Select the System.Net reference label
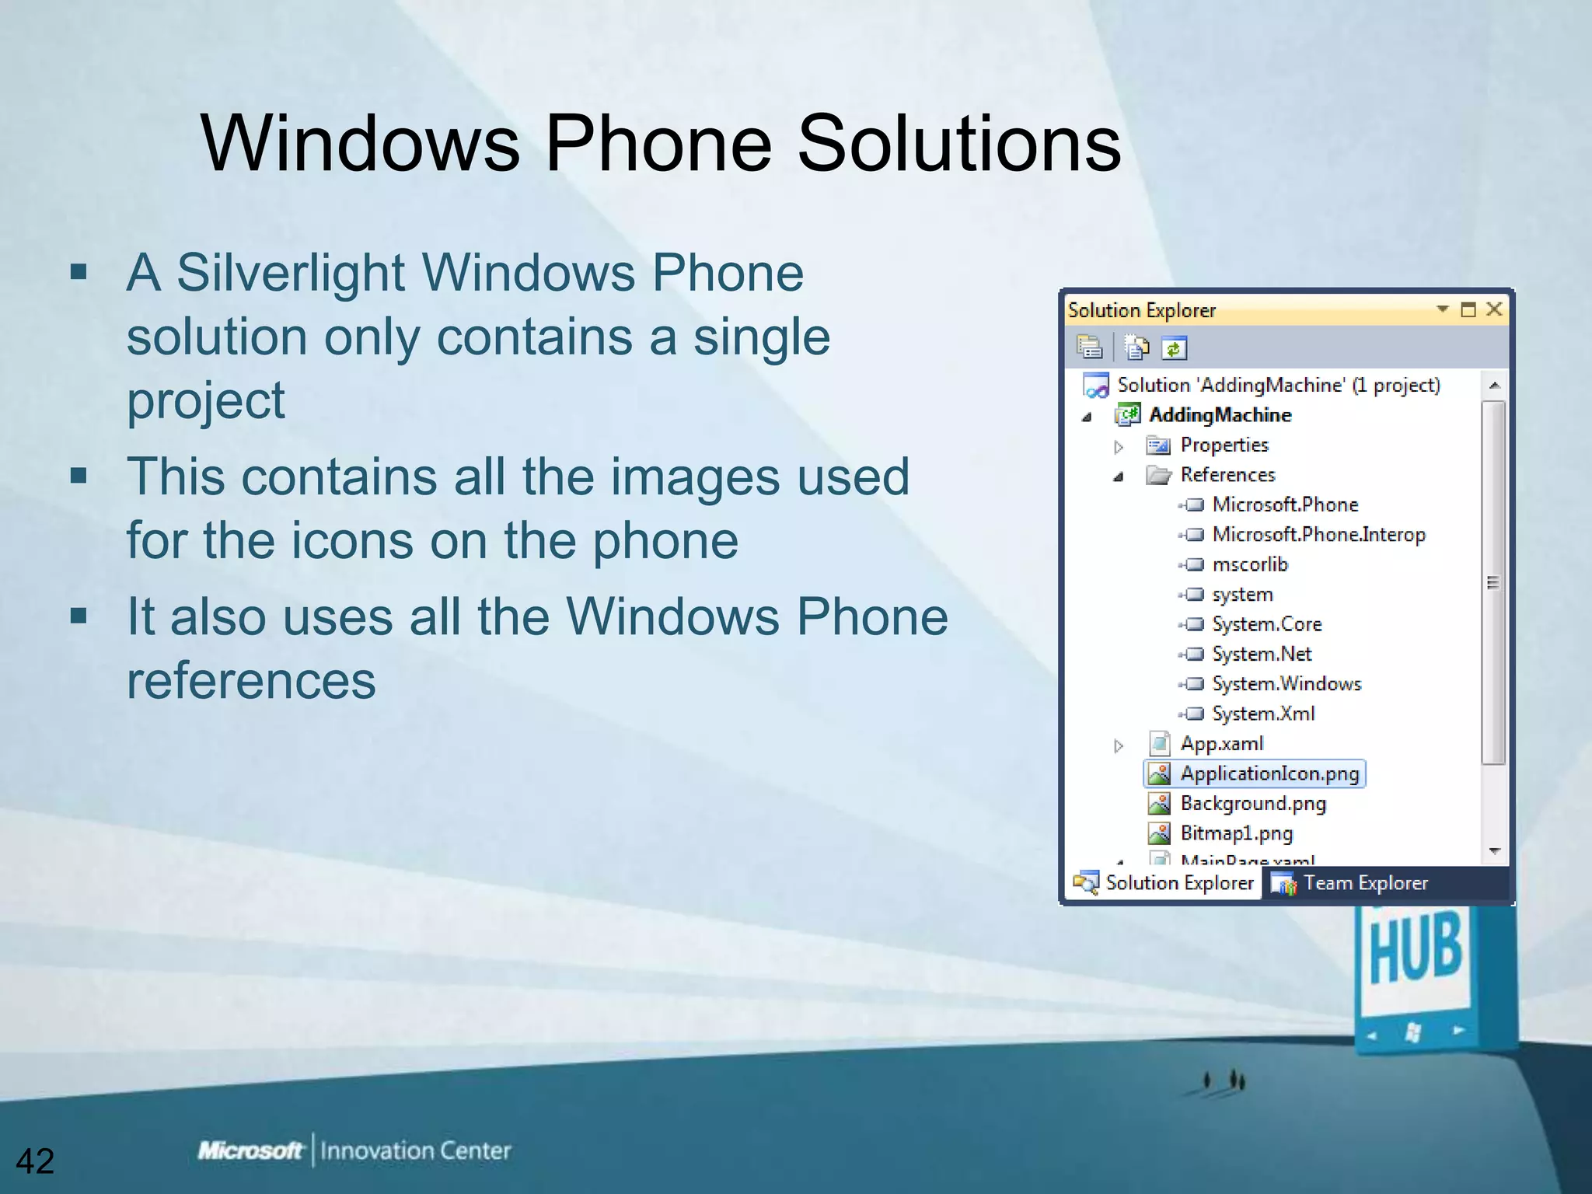1592x1194 pixels. point(1262,655)
